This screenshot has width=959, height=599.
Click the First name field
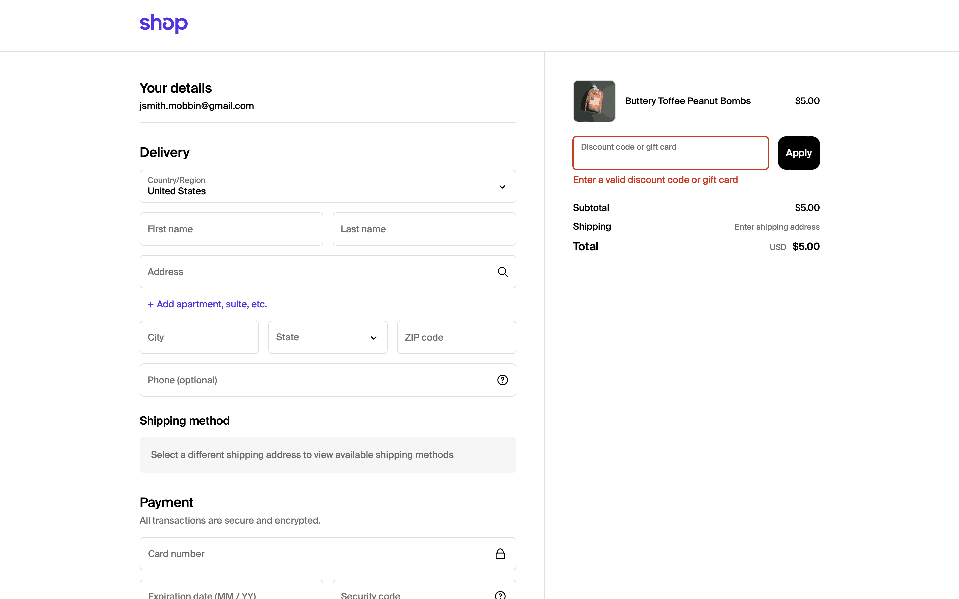pyautogui.click(x=231, y=229)
